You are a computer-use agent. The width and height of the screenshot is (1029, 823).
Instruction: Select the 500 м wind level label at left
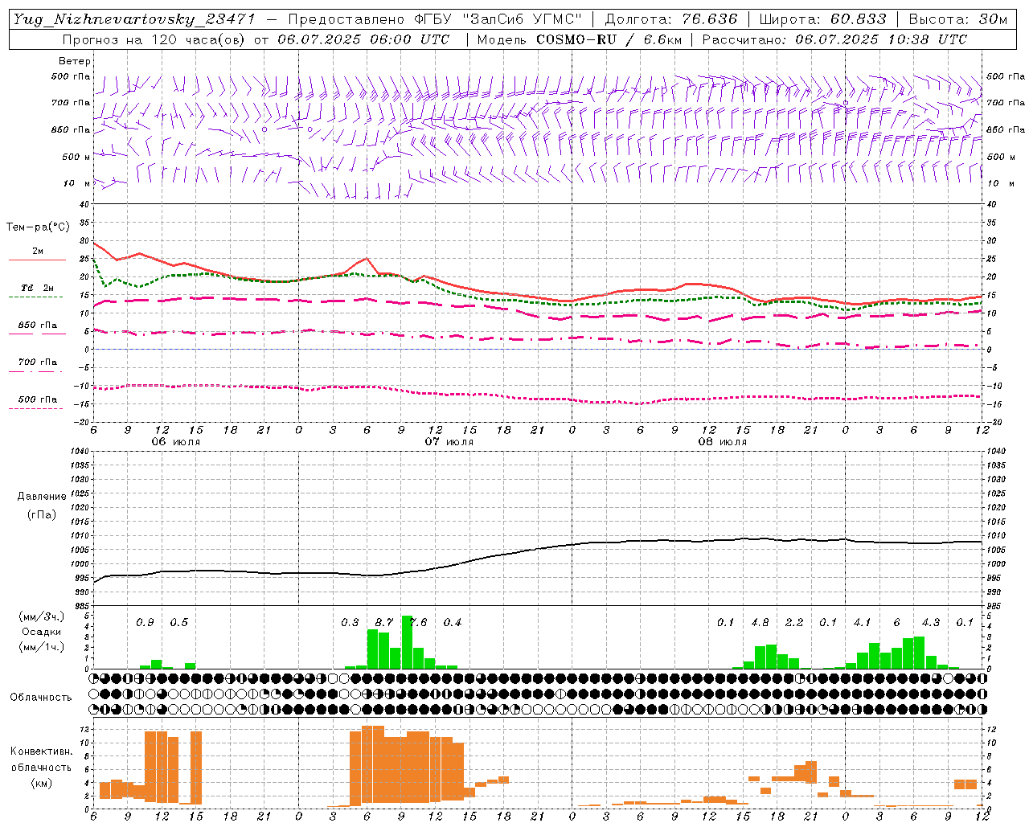pyautogui.click(x=76, y=157)
